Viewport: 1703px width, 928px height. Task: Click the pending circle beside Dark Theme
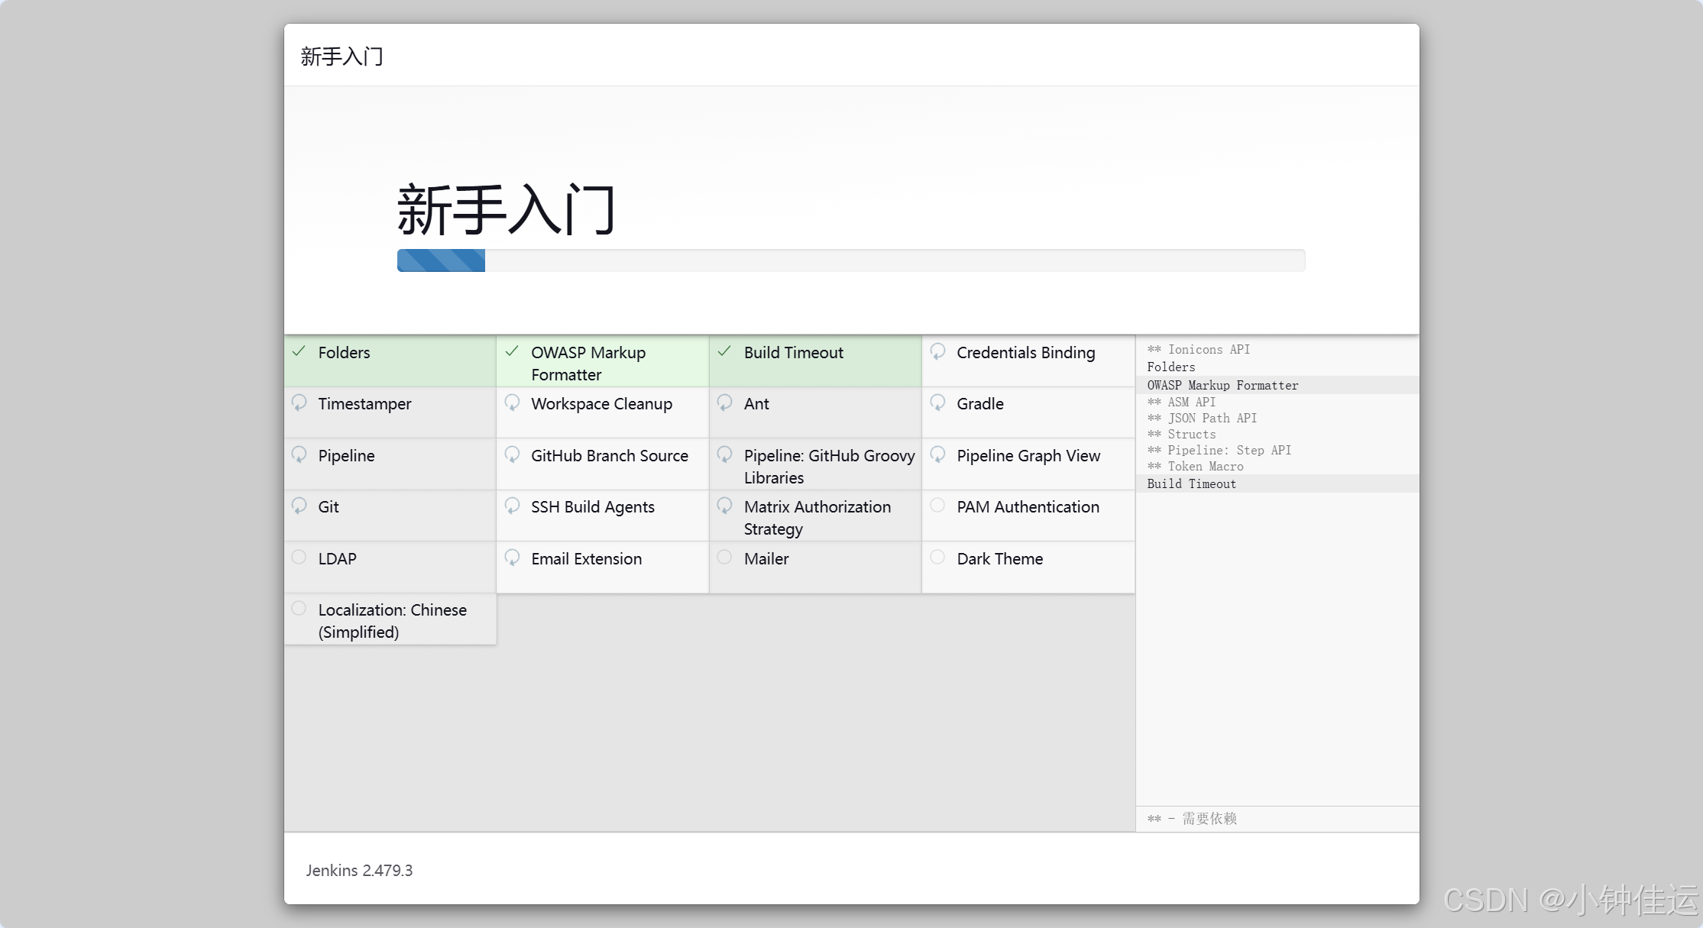[x=937, y=557]
